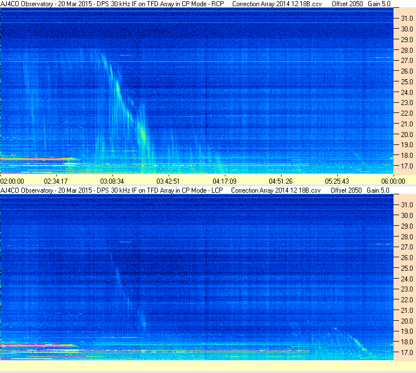Viewport: 416px width, 373px height.
Task: Click the Offset 2050 label in LCP header
Action: pyautogui.click(x=346, y=190)
